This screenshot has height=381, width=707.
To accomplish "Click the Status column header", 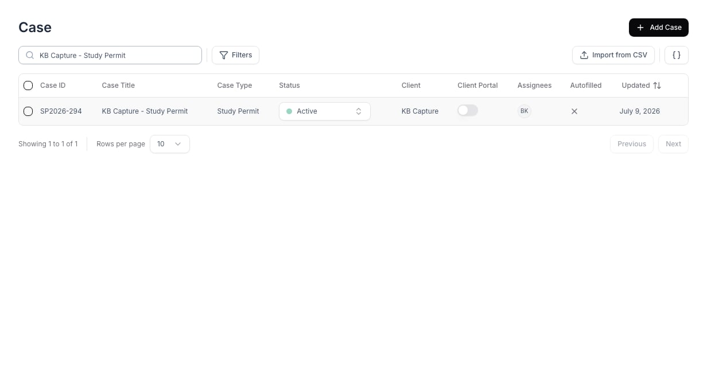I will [289, 85].
